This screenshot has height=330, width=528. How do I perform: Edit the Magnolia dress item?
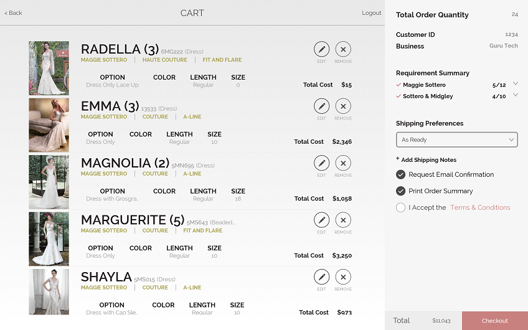pos(321,163)
